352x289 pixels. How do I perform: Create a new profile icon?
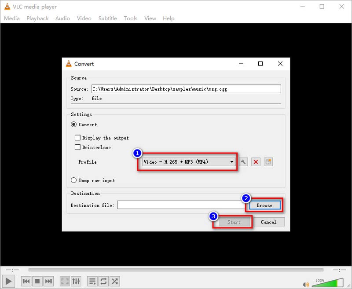coord(268,162)
